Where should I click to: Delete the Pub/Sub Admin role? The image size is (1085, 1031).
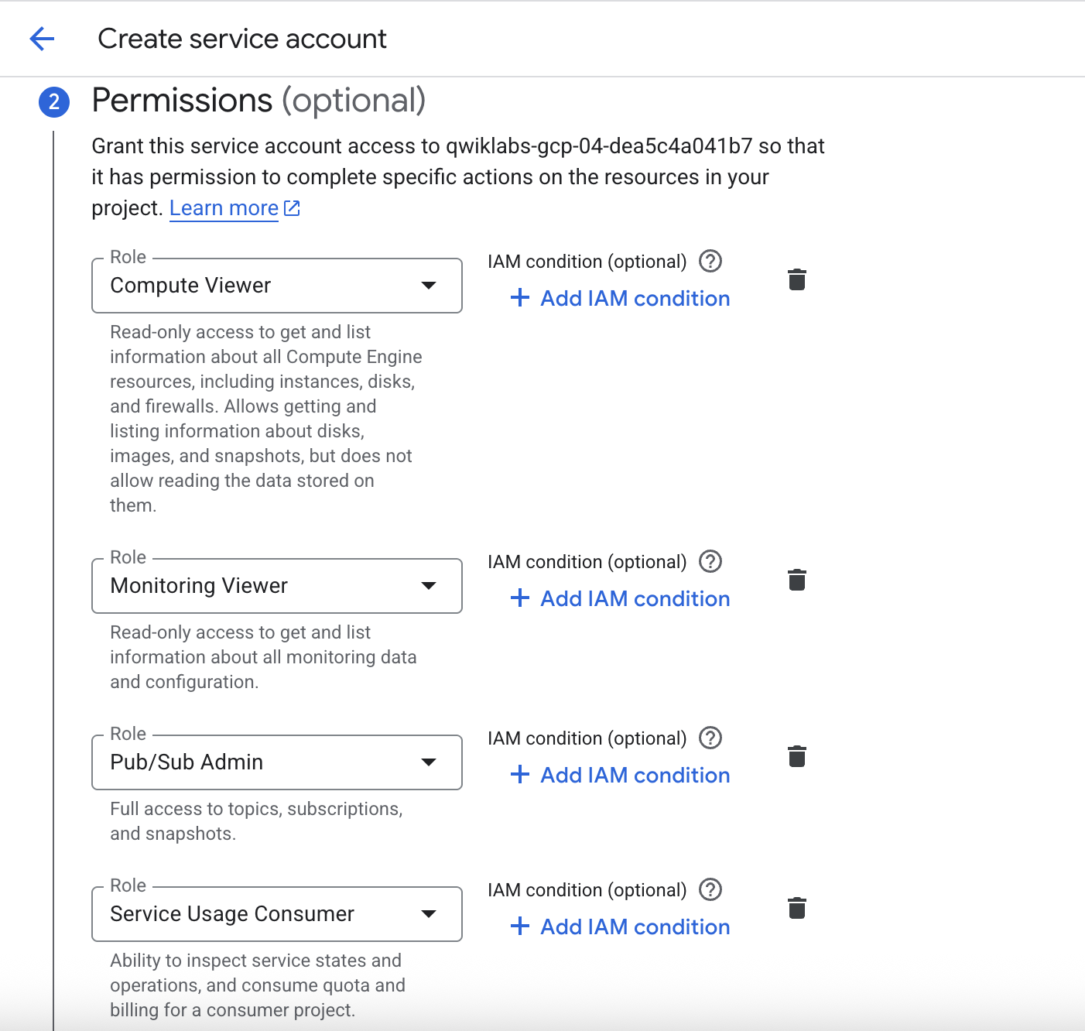(x=797, y=756)
